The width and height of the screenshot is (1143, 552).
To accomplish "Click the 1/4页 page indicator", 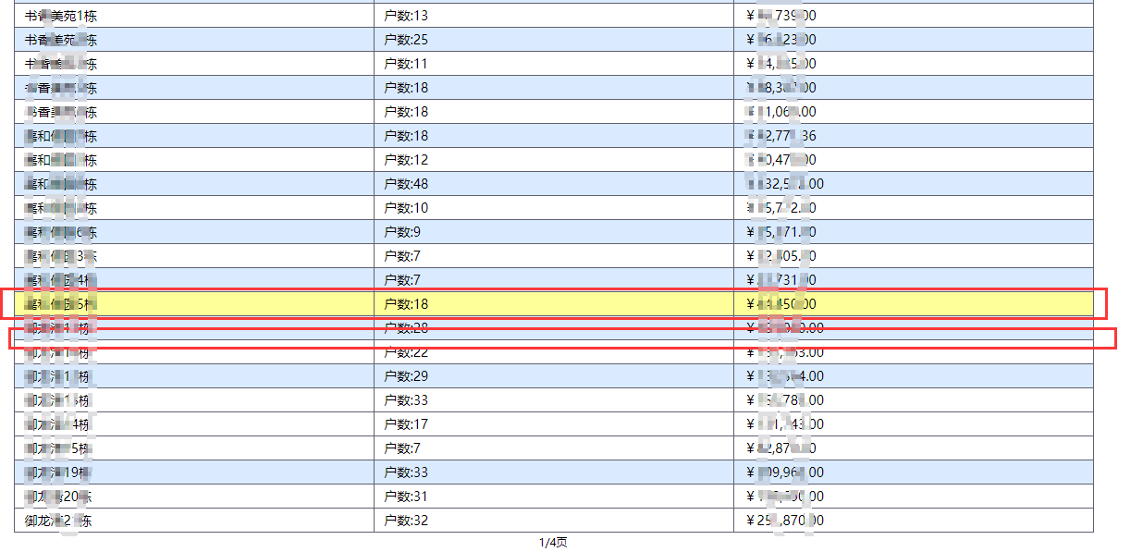I will pos(553,543).
